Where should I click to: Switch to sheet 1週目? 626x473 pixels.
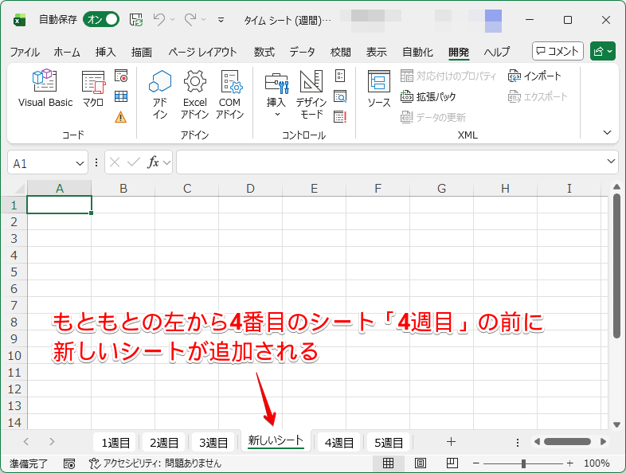pyautogui.click(x=115, y=442)
